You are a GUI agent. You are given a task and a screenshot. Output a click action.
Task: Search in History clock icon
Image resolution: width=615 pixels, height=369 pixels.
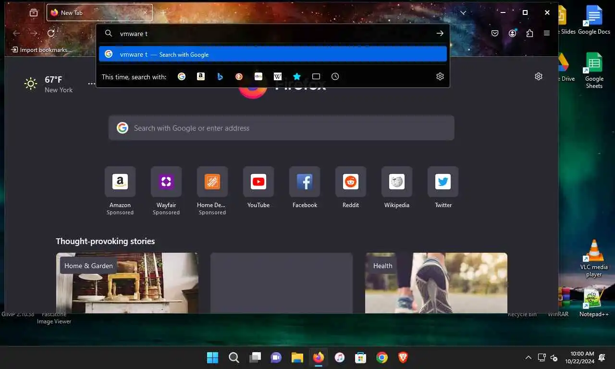[335, 76]
